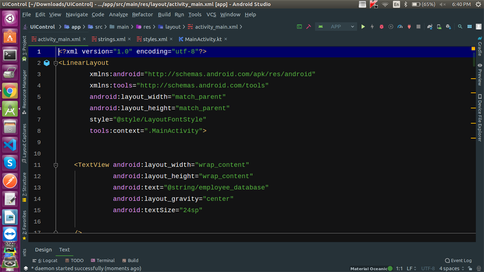Toggle the Favorites tool window
Viewport: 484px width, 272px height.
point(25,225)
